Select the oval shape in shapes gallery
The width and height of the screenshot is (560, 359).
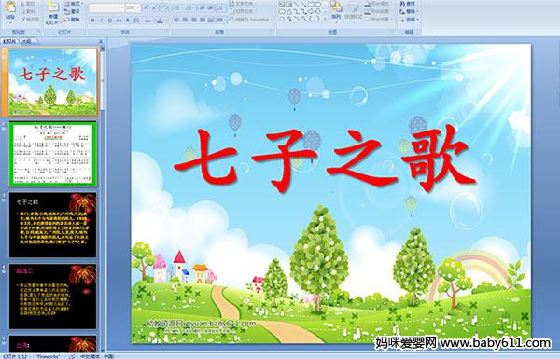coord(317,5)
